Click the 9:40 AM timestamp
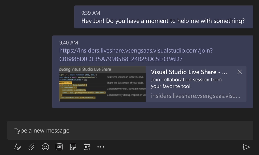The image size is (259, 155). pyautogui.click(x=69, y=43)
